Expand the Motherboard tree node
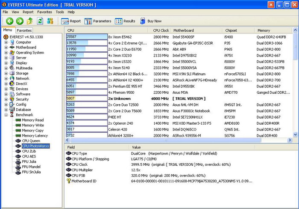 pyautogui.click(x=6, y=48)
